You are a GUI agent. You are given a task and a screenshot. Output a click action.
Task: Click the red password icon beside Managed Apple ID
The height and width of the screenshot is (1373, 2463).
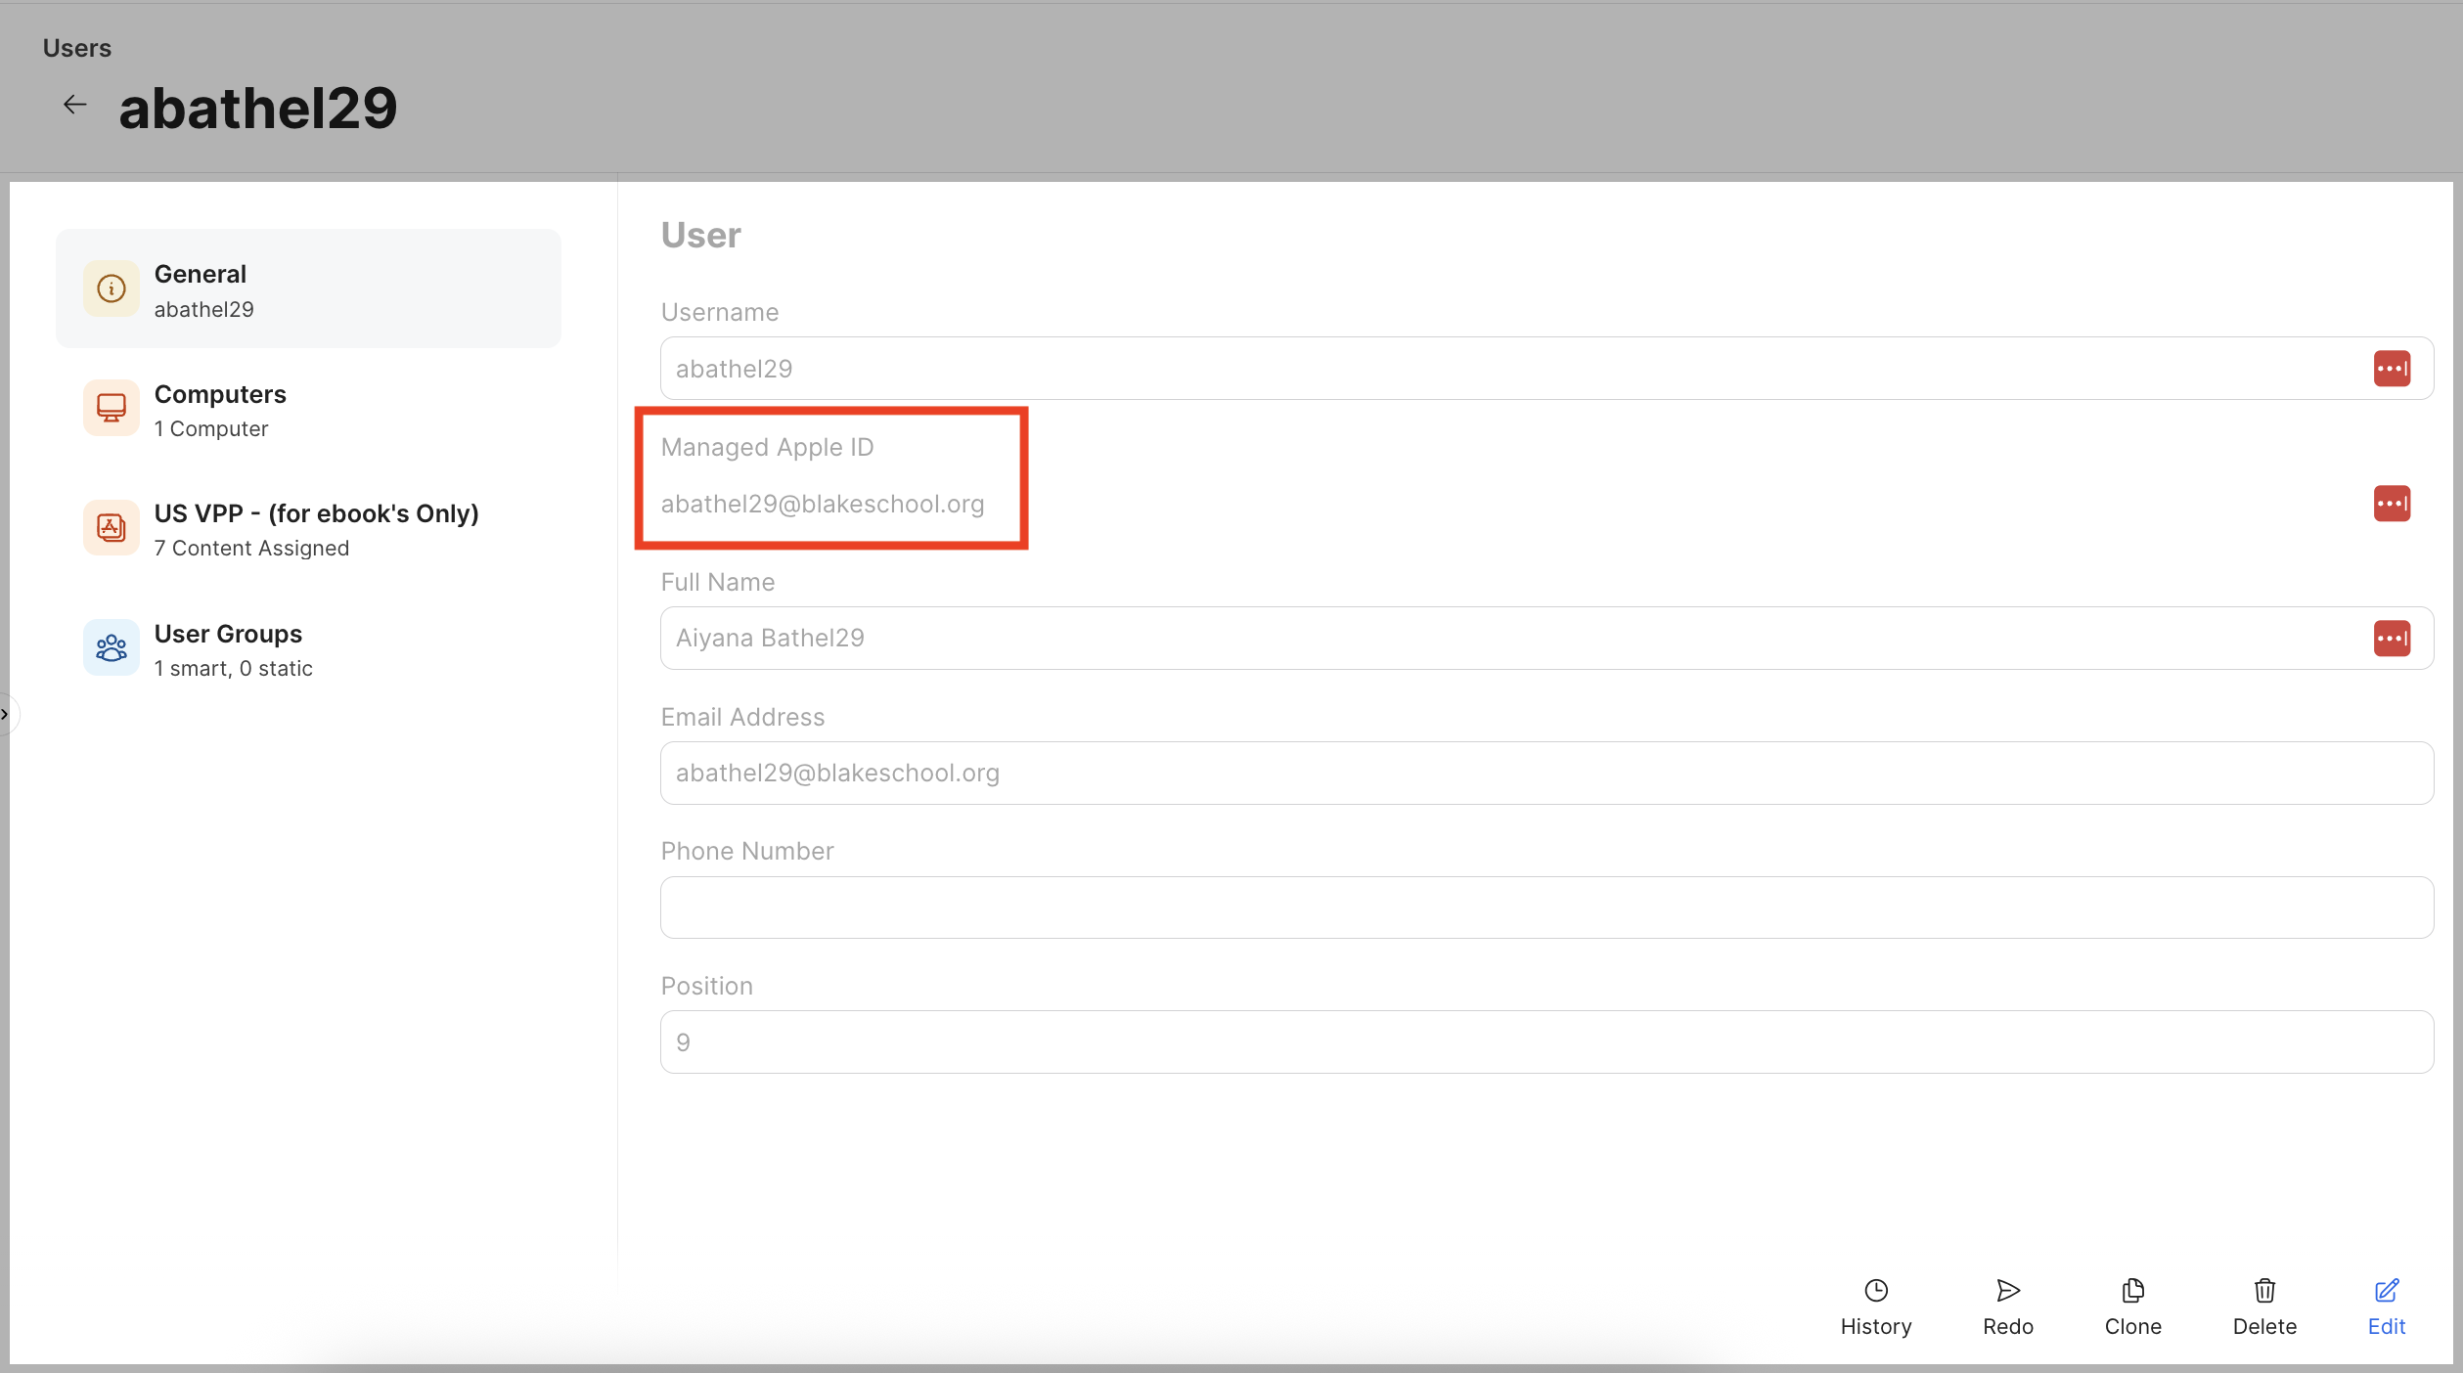pos(2392,504)
